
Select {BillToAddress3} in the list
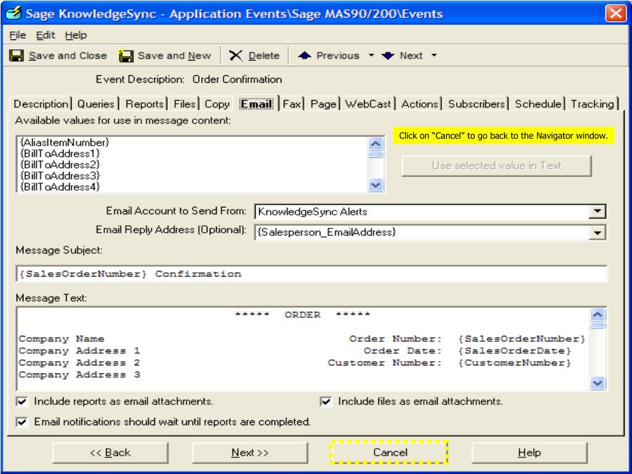pyautogui.click(x=60, y=176)
